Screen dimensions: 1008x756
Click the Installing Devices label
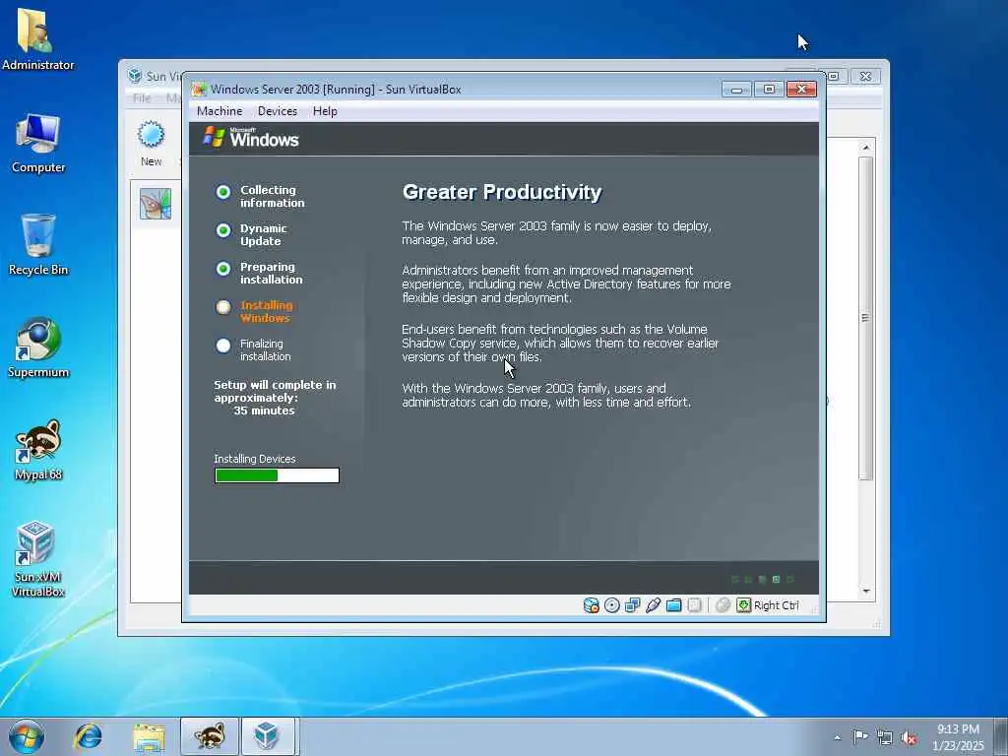(255, 459)
